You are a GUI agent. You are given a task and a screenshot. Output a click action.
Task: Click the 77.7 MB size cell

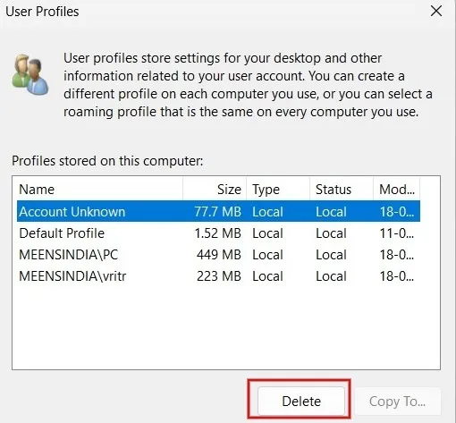point(217,212)
